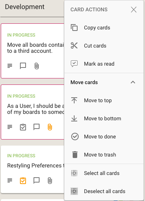Image resolution: width=145 pixels, height=201 pixels.
Task: Collapse the Move cards section chevron
Action: click(x=133, y=82)
